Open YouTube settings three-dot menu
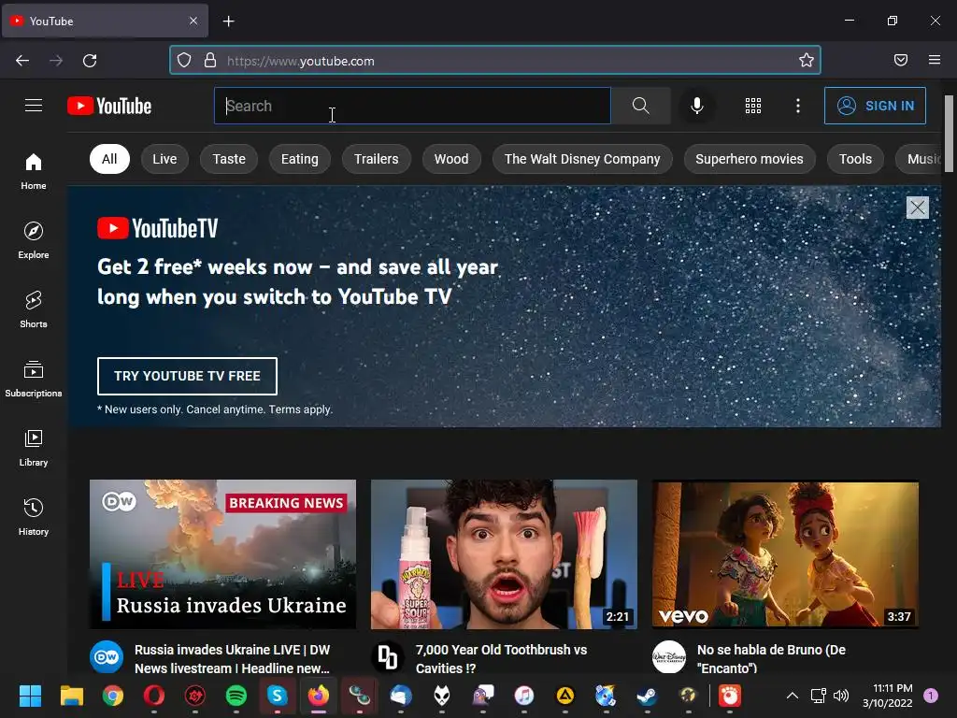957x718 pixels. [798, 106]
